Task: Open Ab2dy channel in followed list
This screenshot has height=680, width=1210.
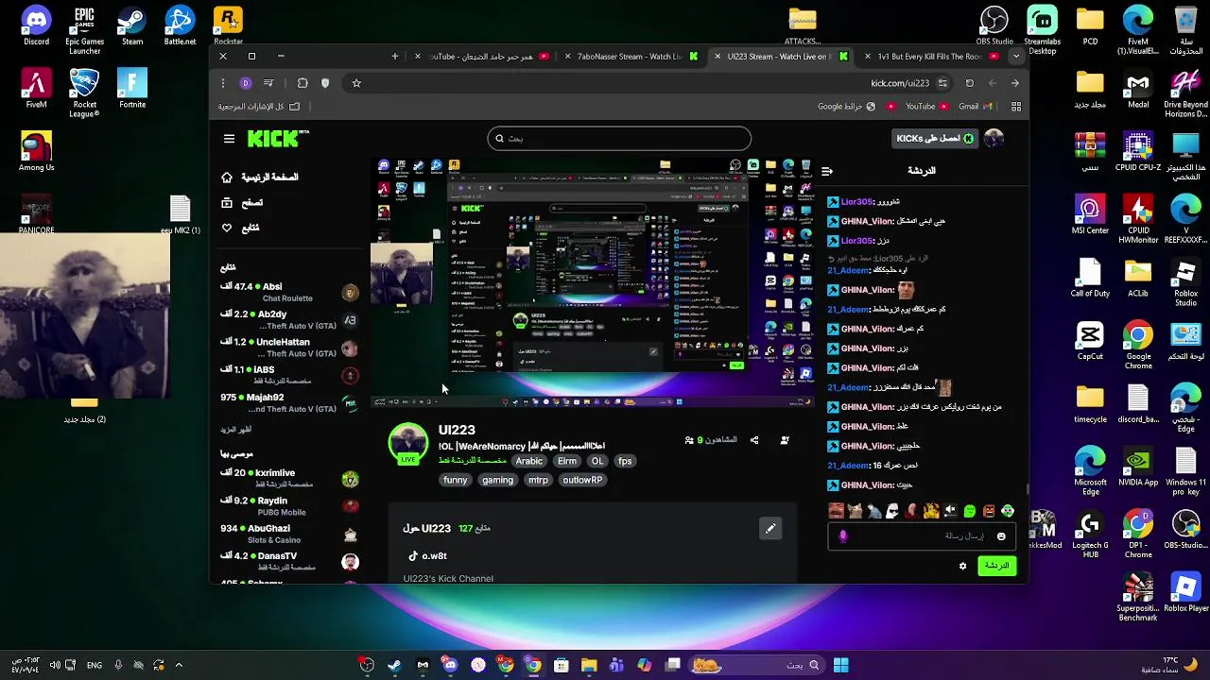Action: tap(289, 319)
